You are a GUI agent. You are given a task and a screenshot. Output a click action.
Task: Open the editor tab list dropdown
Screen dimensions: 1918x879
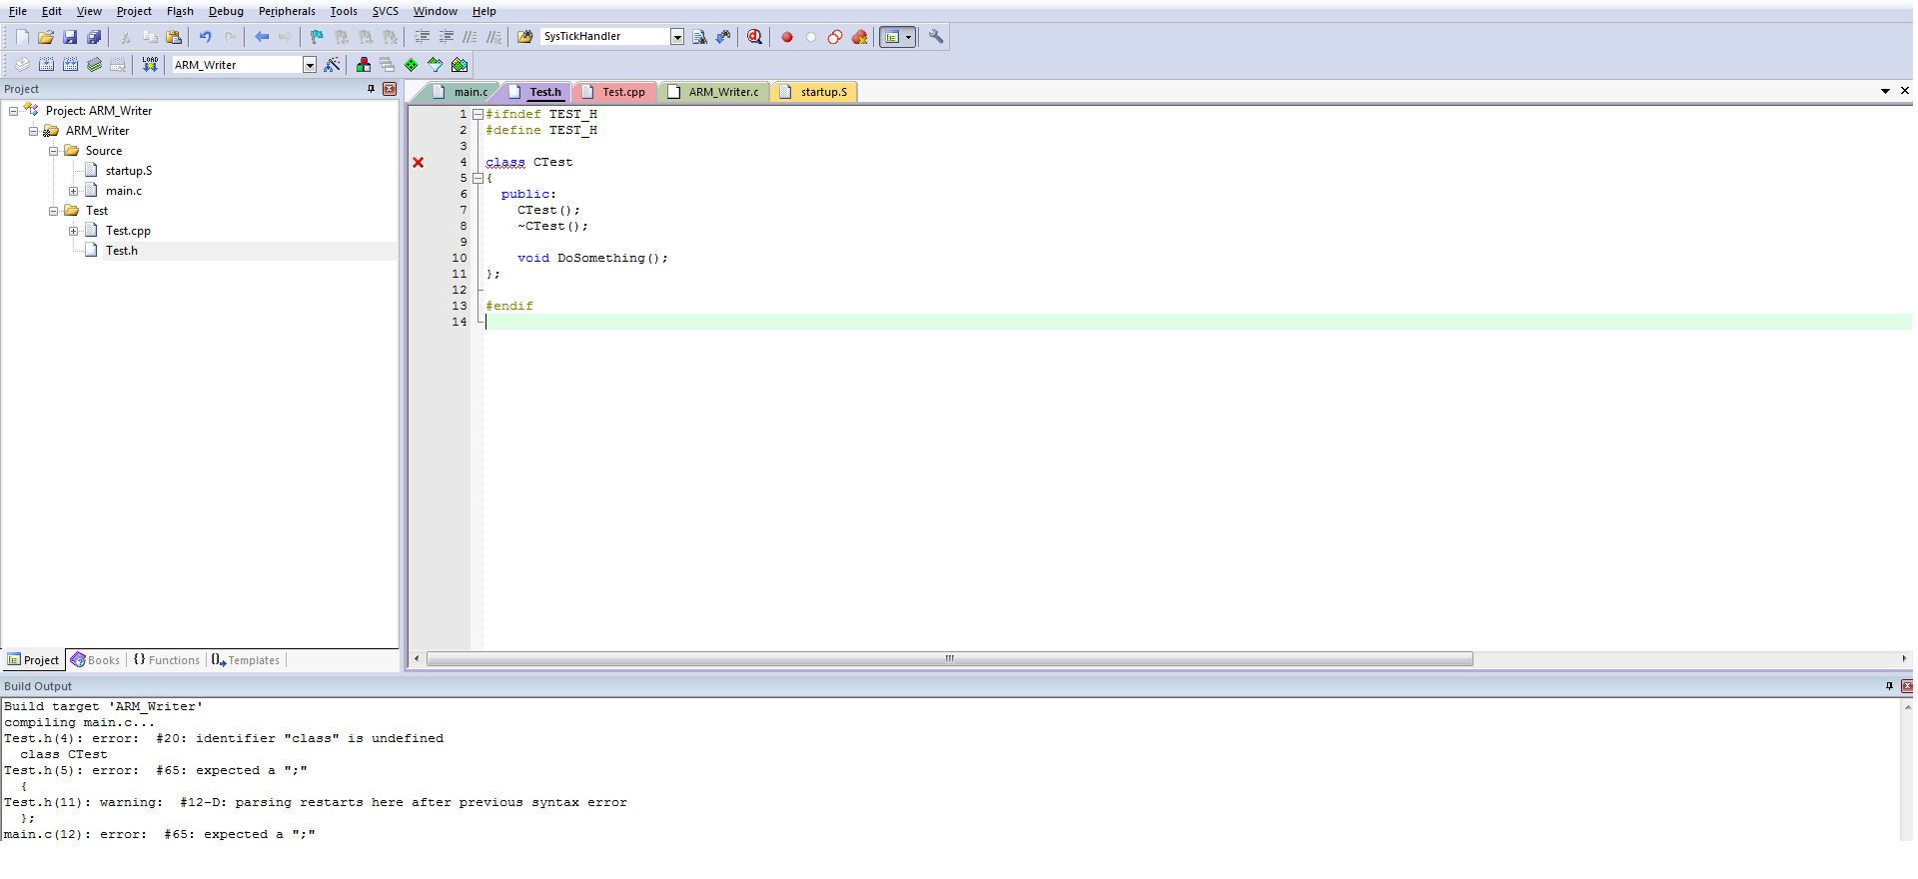point(1885,91)
